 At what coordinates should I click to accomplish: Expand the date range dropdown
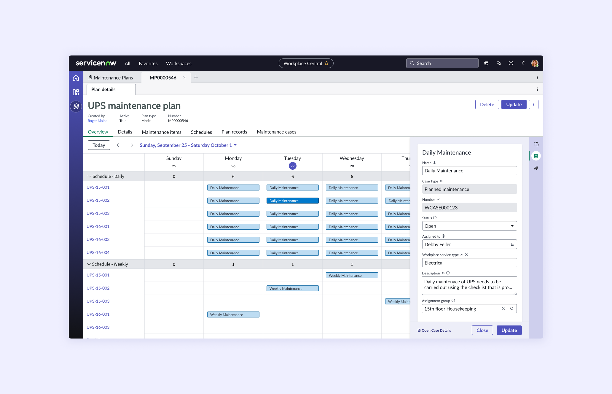[235, 145]
